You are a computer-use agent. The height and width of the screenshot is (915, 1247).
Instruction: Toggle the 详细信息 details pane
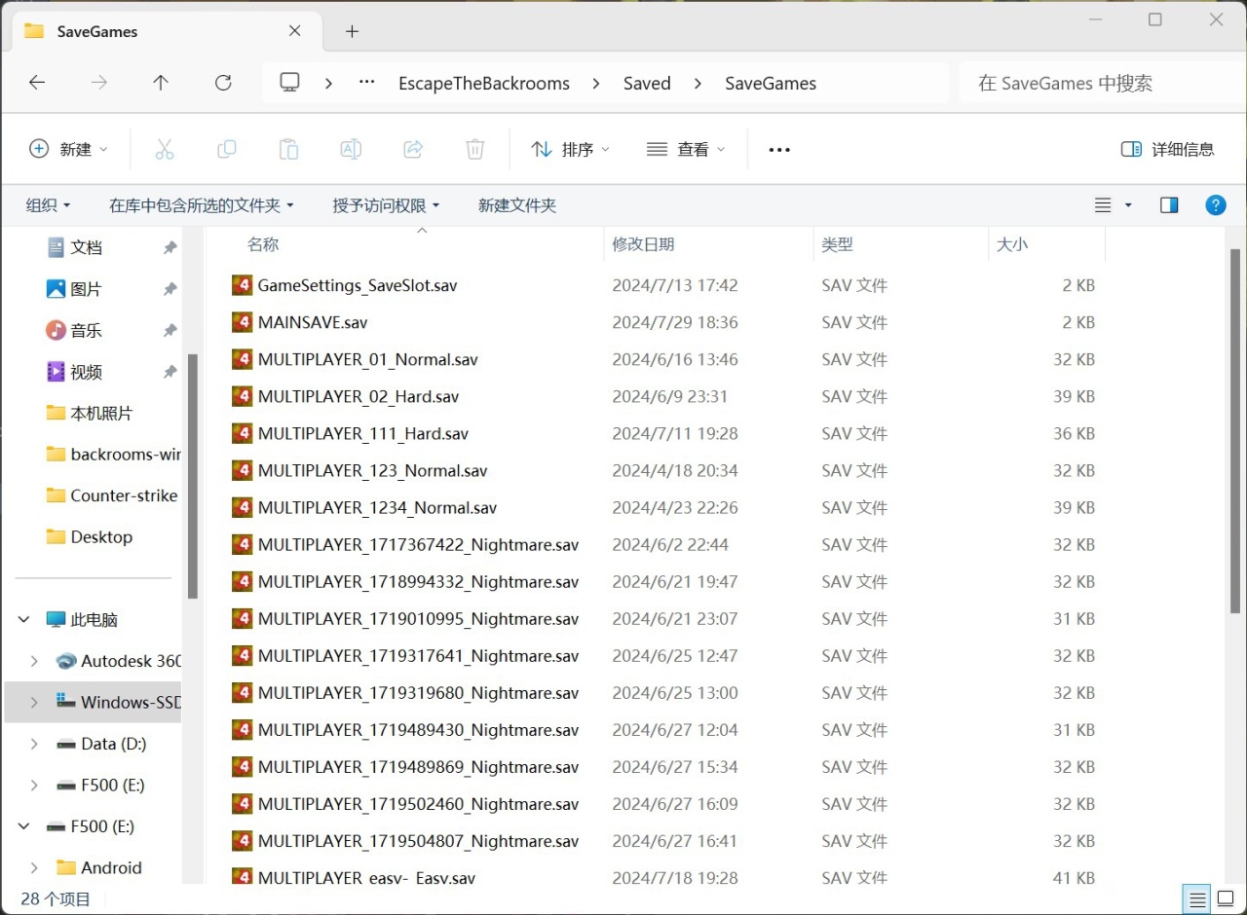1167,149
